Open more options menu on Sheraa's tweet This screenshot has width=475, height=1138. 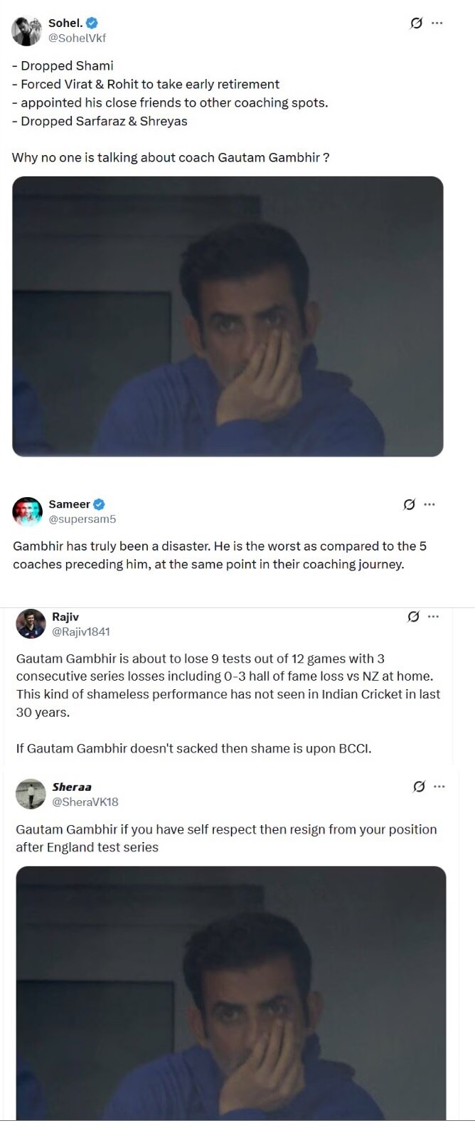point(440,785)
